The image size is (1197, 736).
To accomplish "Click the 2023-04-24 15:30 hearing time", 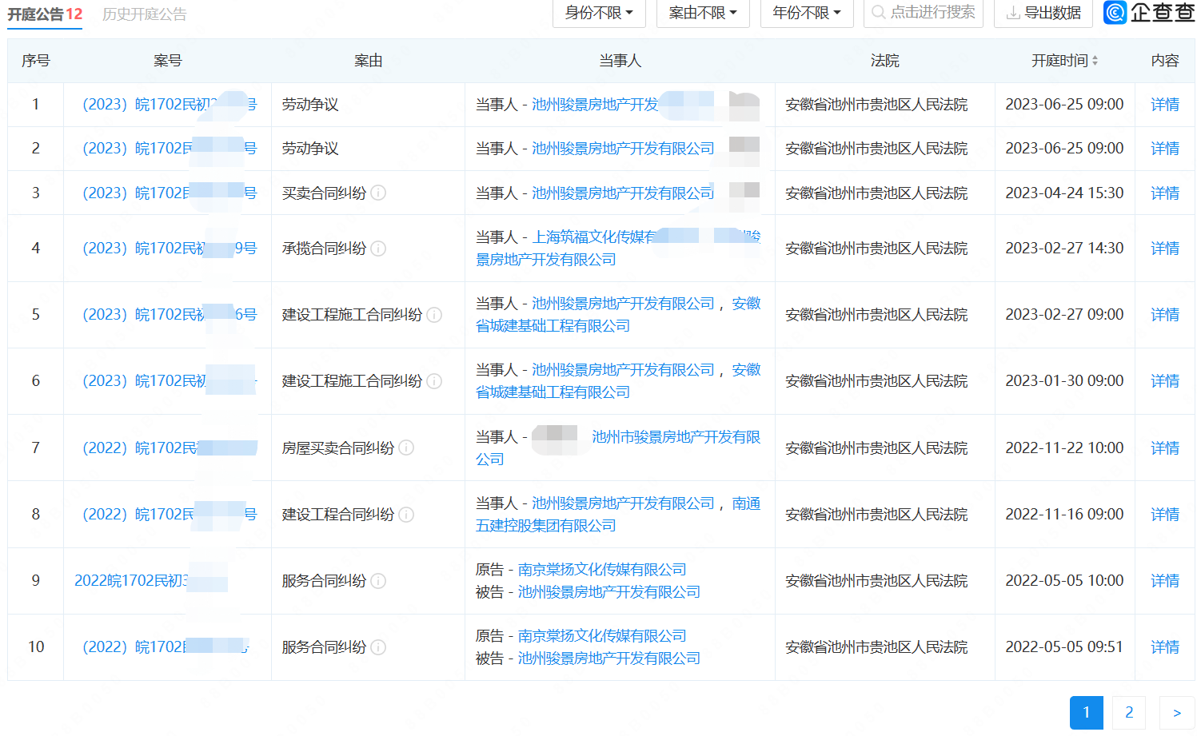I will pyautogui.click(x=1064, y=193).
